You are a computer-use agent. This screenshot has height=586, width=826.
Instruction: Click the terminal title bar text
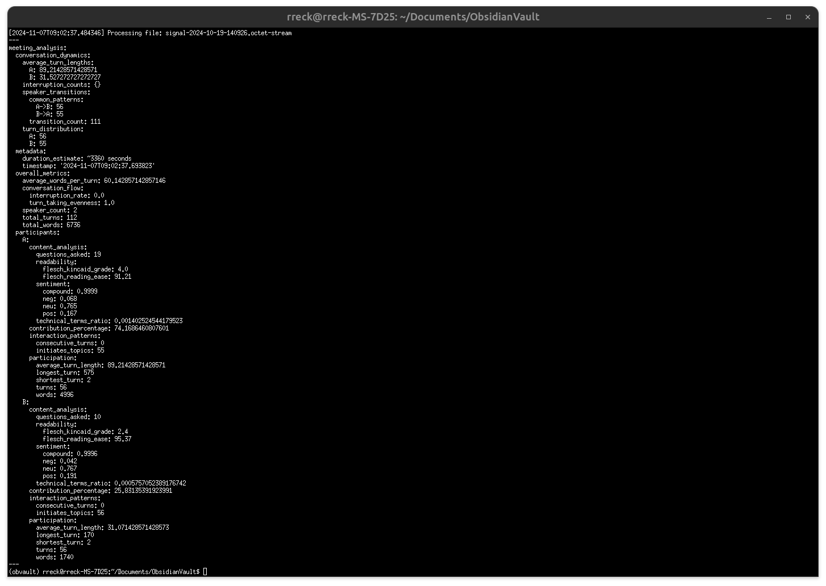(x=413, y=17)
